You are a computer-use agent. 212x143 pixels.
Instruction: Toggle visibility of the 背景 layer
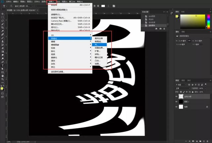177,107
